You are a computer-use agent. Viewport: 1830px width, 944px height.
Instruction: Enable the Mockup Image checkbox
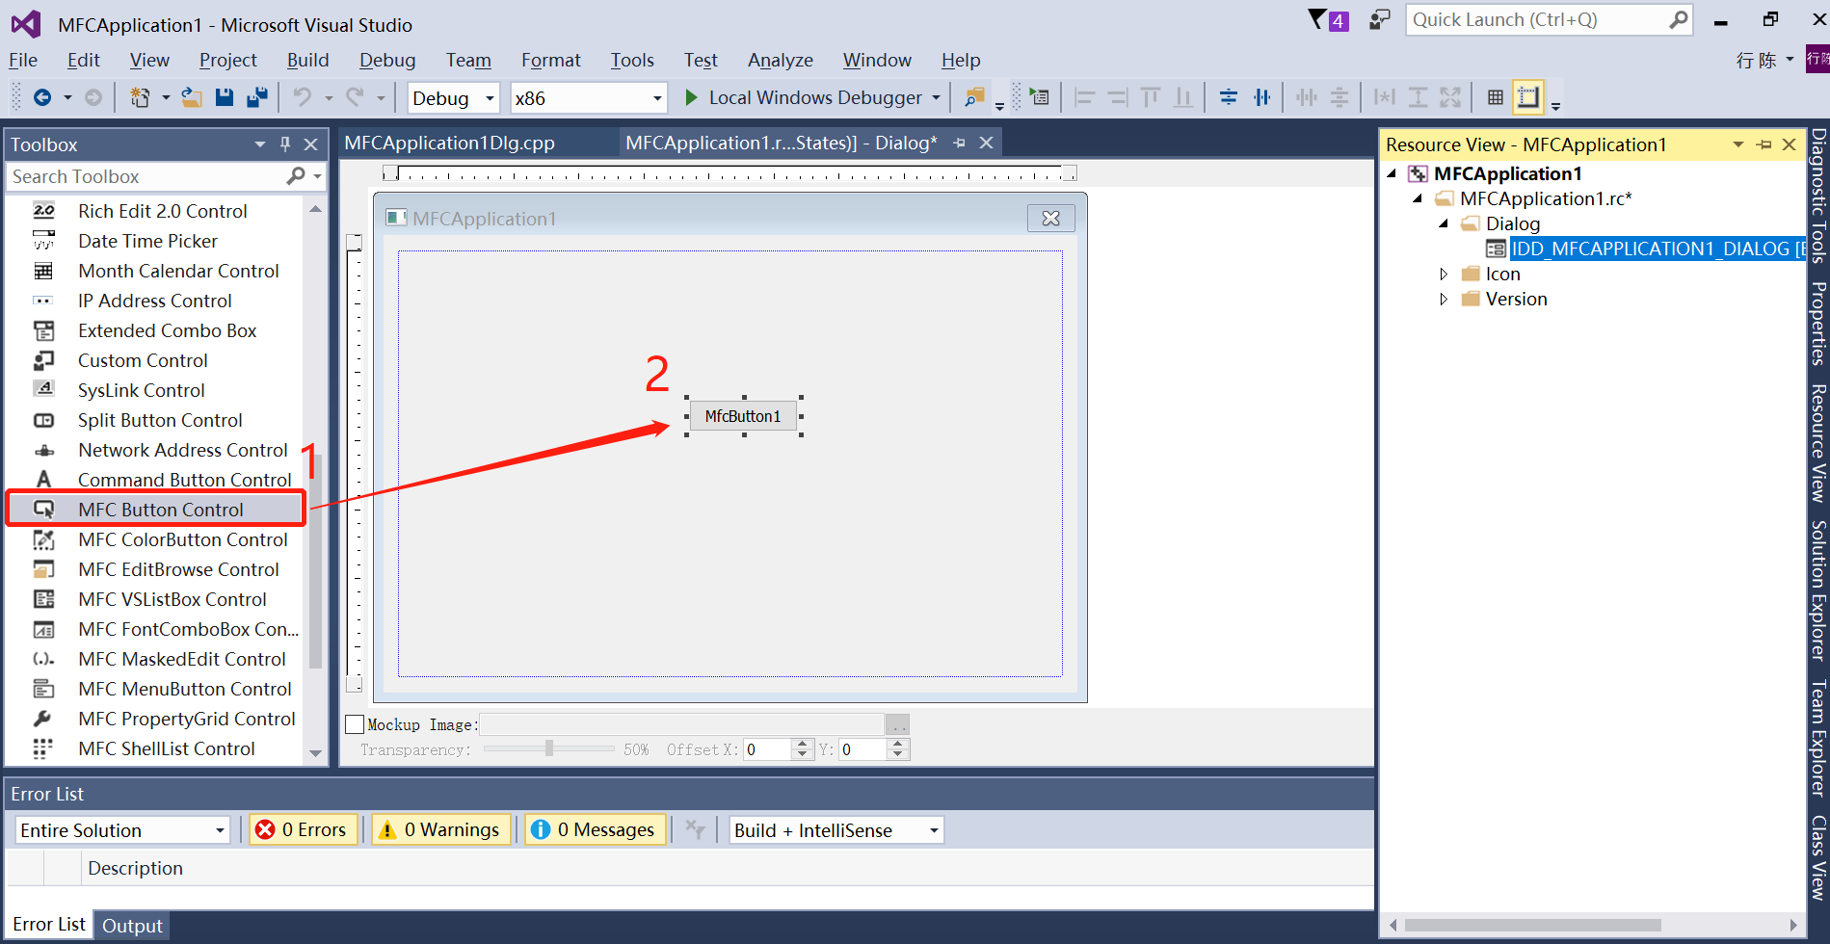click(355, 724)
